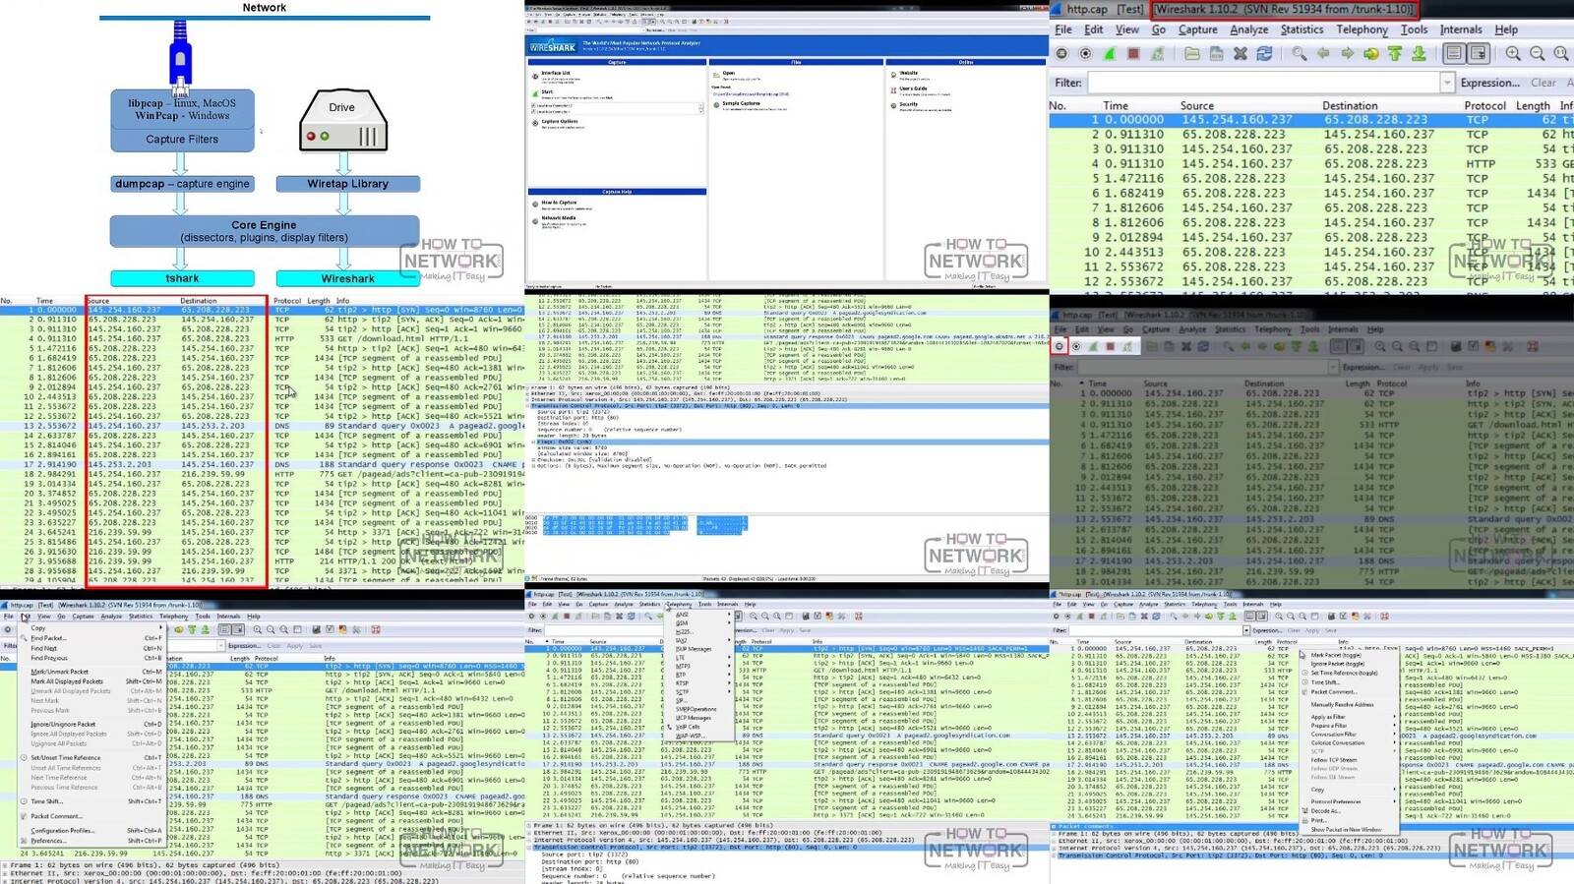Click Close capture file X icon in enlarged toolbar
The height and width of the screenshot is (884, 1574).
(1241, 54)
